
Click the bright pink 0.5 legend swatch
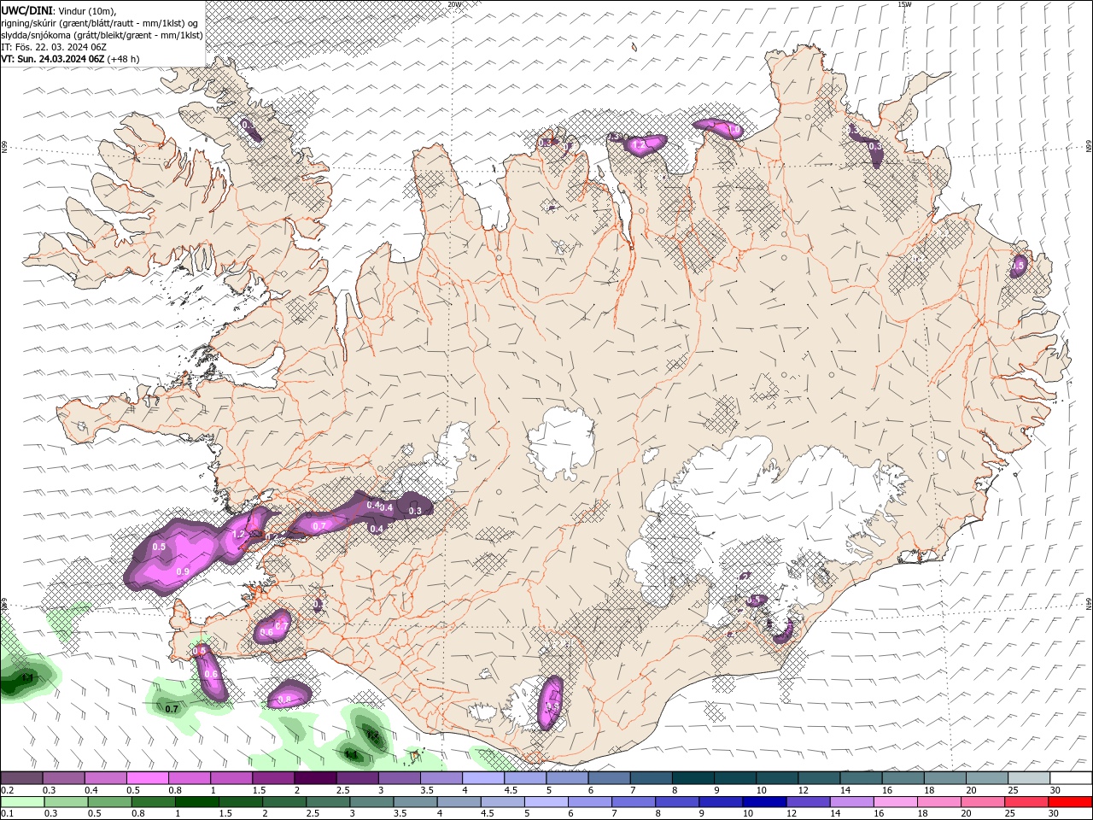point(147,778)
